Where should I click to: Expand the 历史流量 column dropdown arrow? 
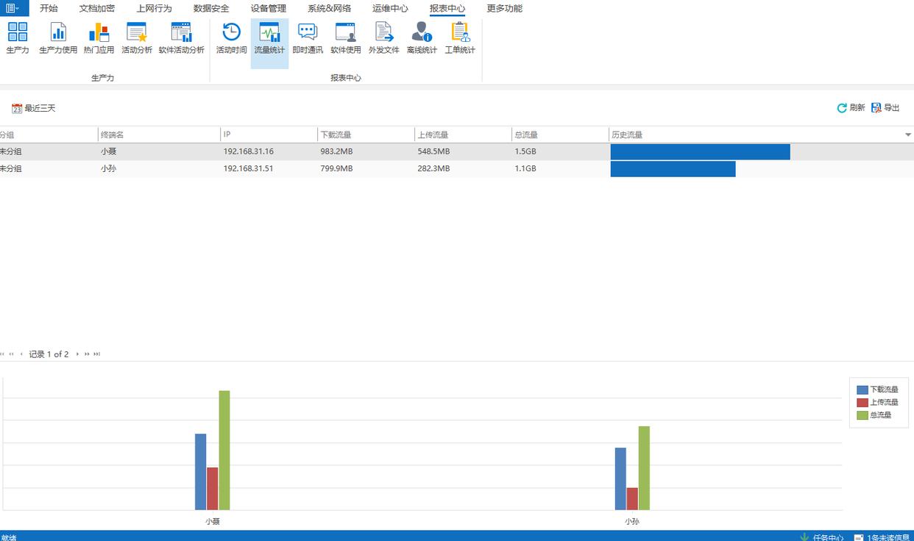click(x=907, y=135)
